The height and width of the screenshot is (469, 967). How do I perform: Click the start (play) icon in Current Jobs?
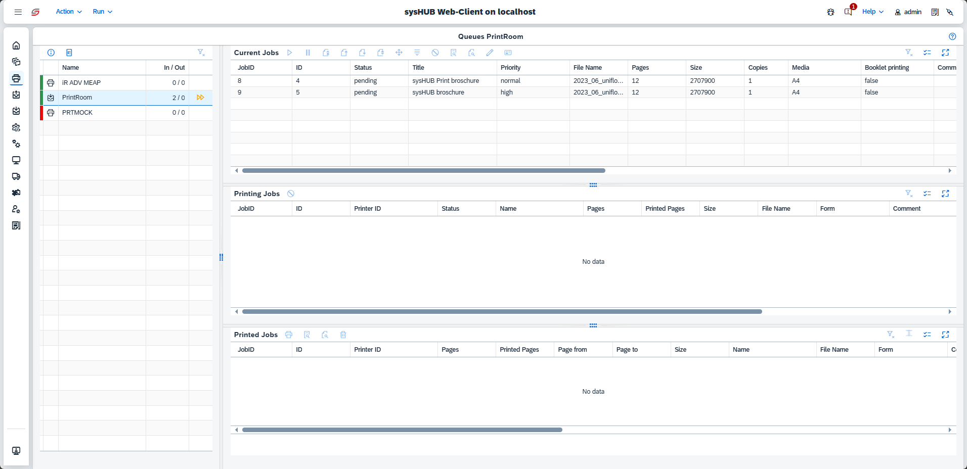(x=289, y=53)
